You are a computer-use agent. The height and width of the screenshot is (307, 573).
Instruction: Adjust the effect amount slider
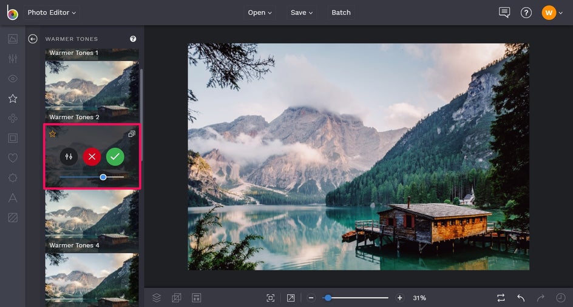pos(92,177)
